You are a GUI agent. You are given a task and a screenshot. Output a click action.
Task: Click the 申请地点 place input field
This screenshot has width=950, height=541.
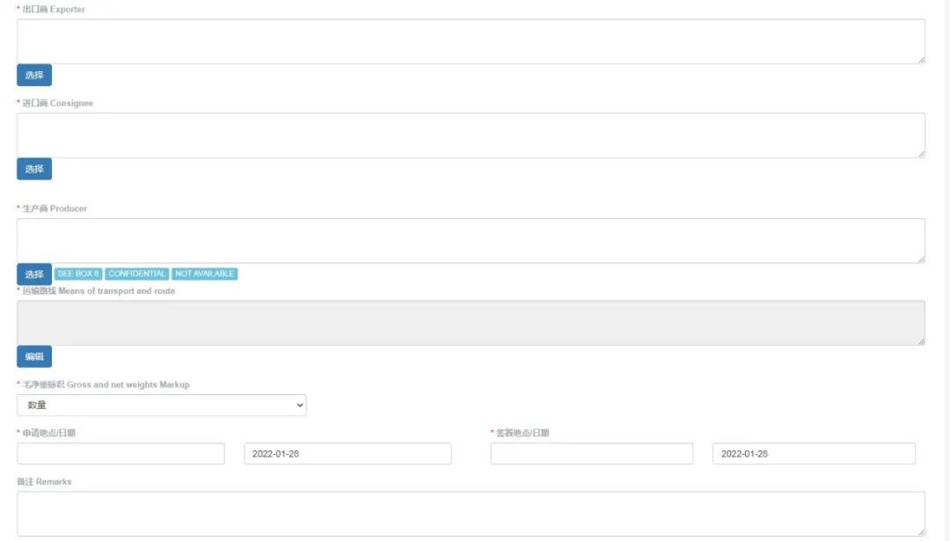click(121, 454)
